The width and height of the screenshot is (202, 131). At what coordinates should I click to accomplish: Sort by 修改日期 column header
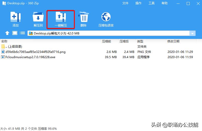173,41
